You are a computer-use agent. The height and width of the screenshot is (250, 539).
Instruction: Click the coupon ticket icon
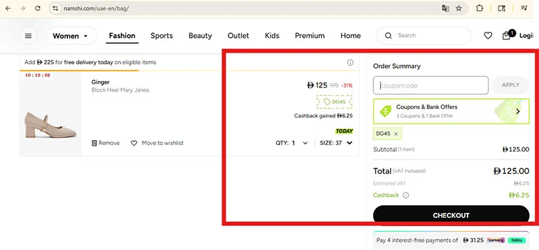(x=385, y=111)
